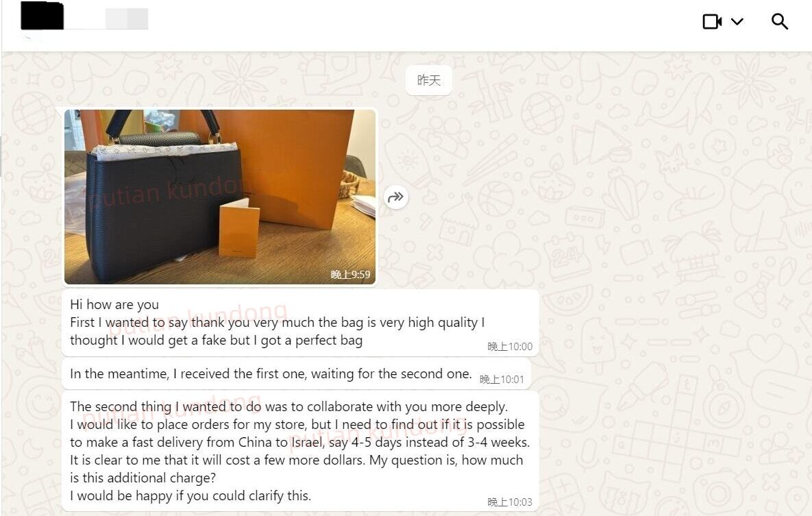Screen dimensions: 812x516
Task: Open the handbag photo thumbnail
Action: [220, 197]
